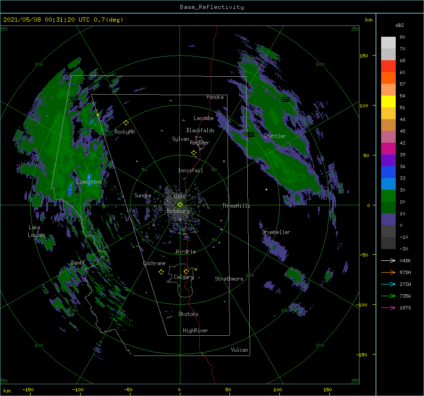This screenshot has height=396, width=424.
Task: Click the Base_Reflectivity title
Action: [212, 7]
